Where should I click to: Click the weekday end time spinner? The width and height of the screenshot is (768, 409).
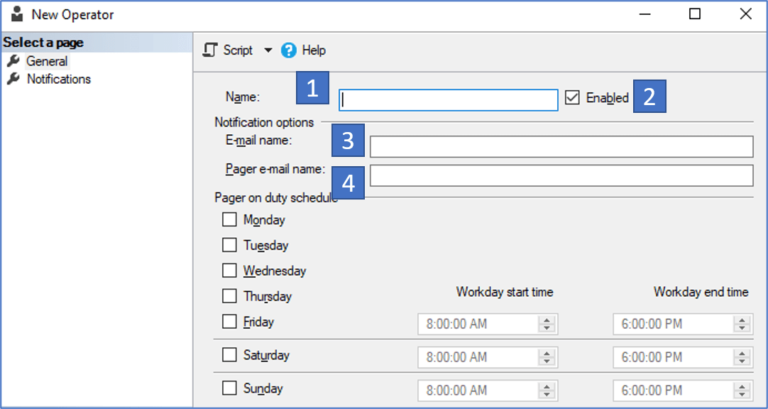[x=742, y=325]
